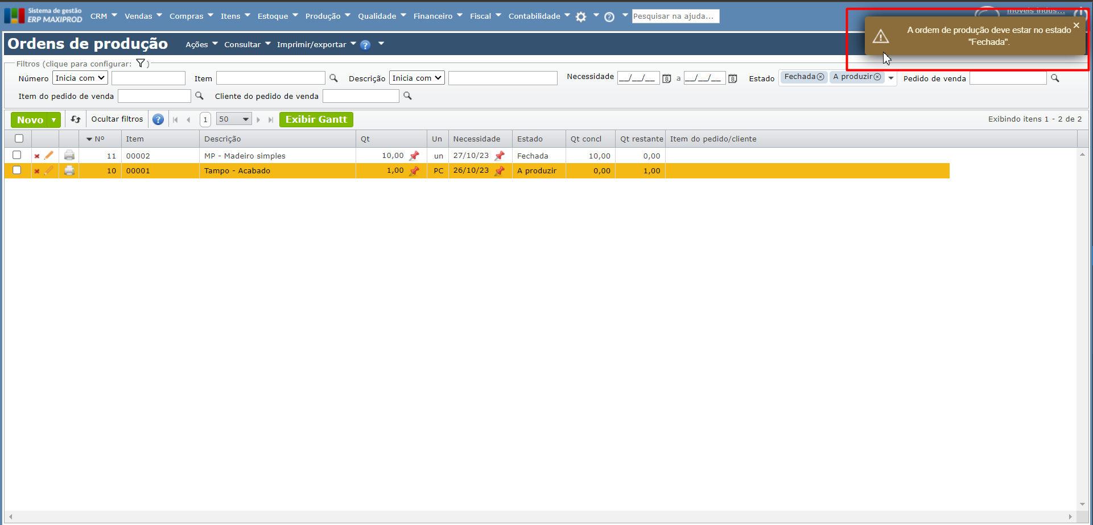Click the help icon in grid toolbar
This screenshot has height=525, width=1093.
(x=158, y=119)
